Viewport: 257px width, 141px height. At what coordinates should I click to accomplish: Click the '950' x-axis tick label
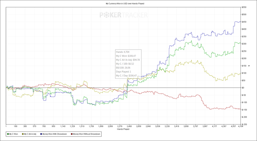point(53,126)
